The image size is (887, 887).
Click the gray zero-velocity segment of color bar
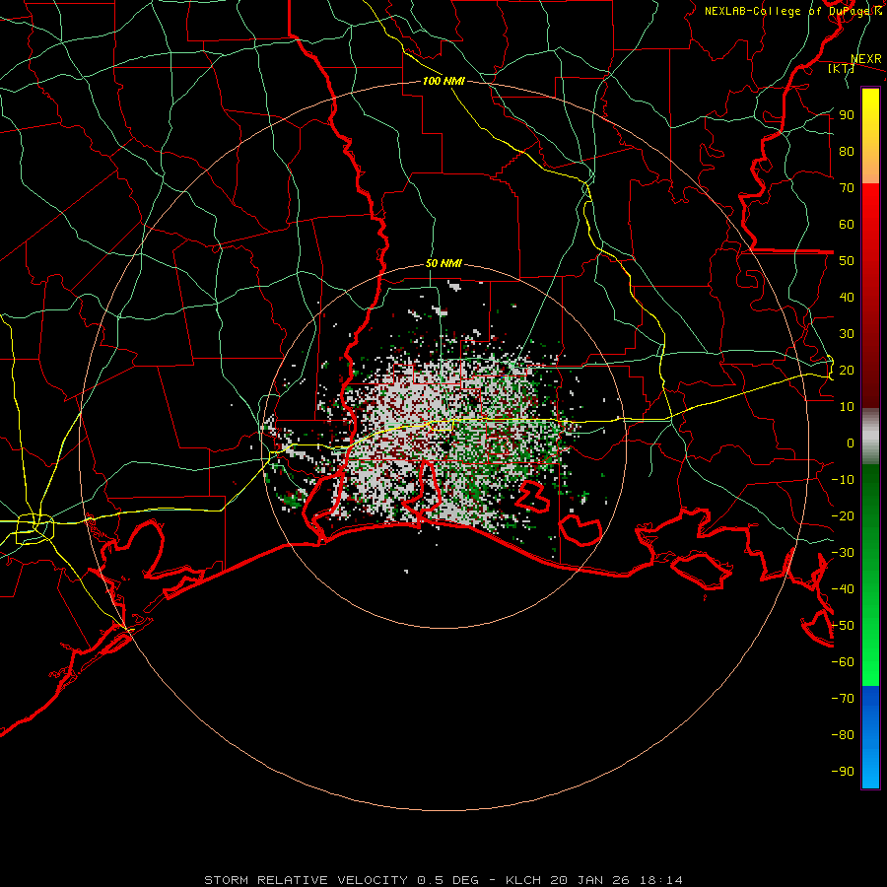pyautogui.click(x=870, y=437)
